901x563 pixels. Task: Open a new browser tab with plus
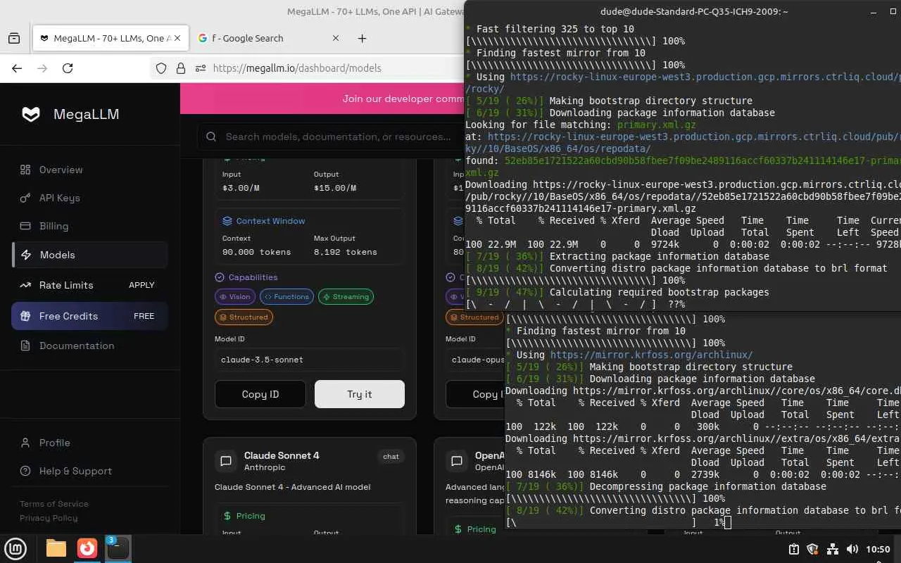tap(362, 39)
